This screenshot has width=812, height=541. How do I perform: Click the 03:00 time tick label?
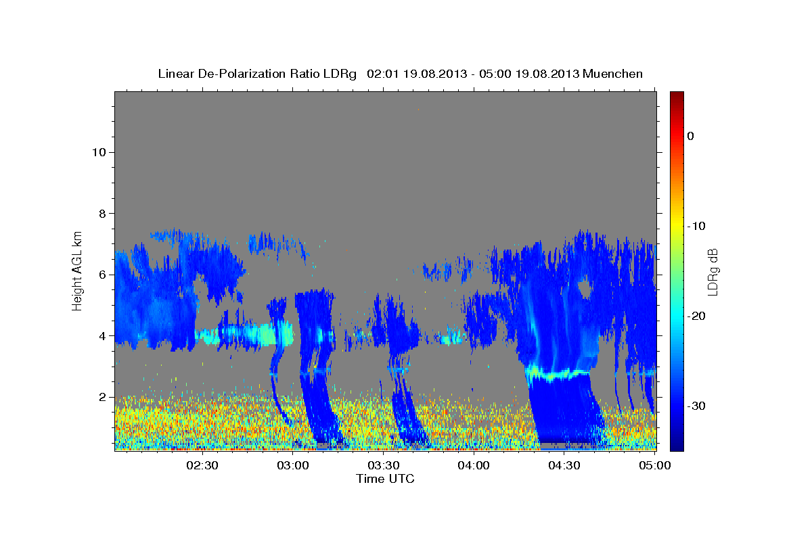(293, 465)
